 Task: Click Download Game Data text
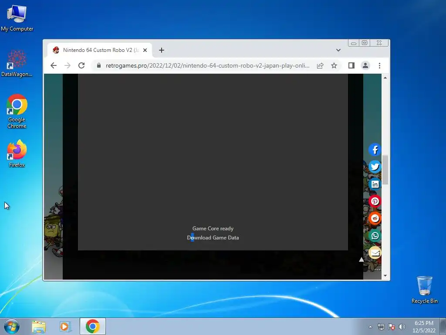[x=213, y=238]
